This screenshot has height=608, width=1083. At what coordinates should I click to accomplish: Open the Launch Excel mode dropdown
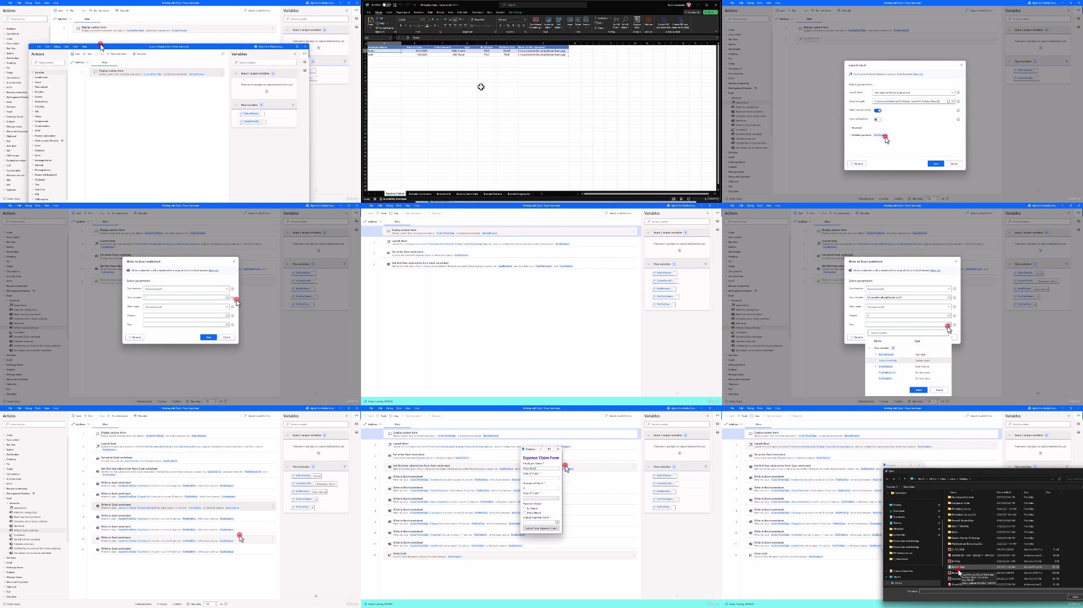(x=914, y=93)
